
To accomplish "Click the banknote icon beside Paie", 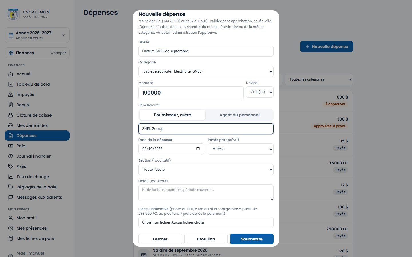I will point(11,146).
